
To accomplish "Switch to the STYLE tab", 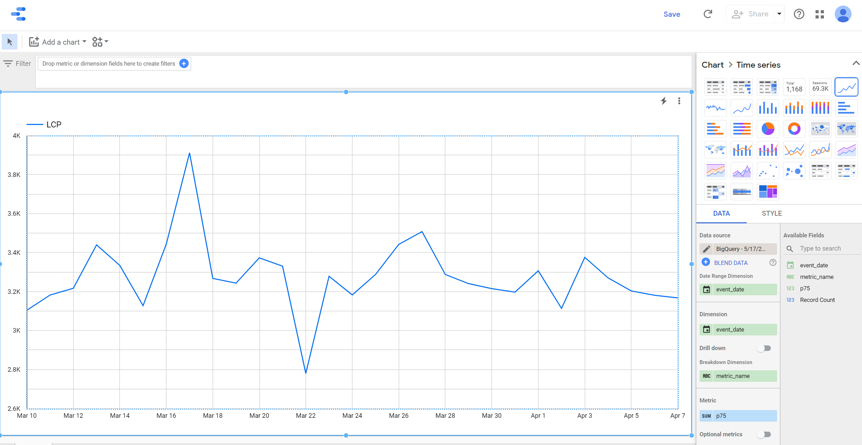I will pos(770,213).
